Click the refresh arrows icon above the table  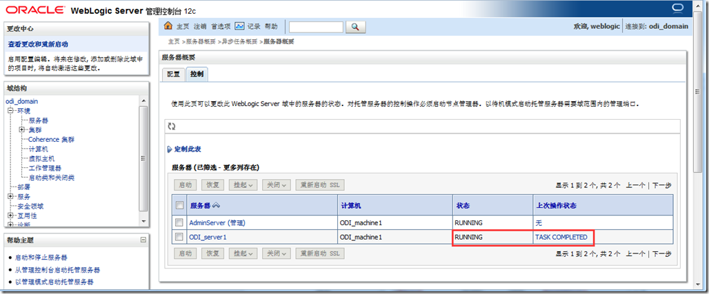(x=171, y=127)
